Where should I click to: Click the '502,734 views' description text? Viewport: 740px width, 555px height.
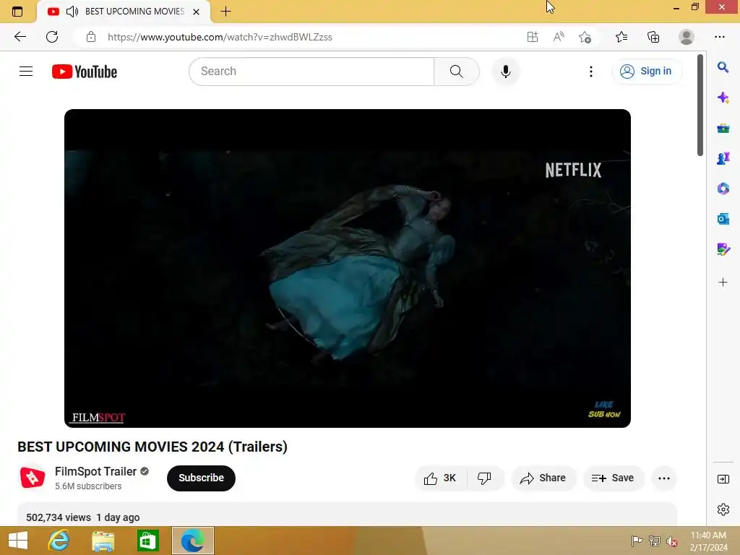pyautogui.click(x=59, y=517)
